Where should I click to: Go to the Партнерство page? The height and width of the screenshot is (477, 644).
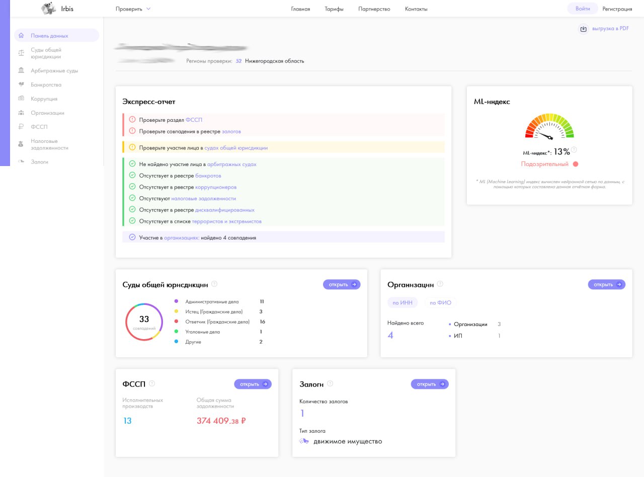click(x=374, y=9)
